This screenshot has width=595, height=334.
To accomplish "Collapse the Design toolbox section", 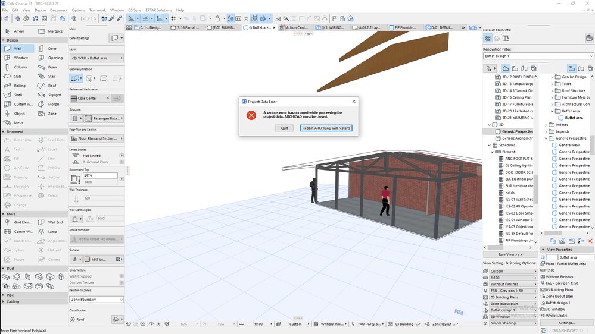I will (4, 40).
